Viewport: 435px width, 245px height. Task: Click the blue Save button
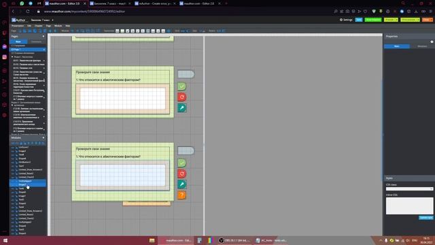click(x=359, y=20)
